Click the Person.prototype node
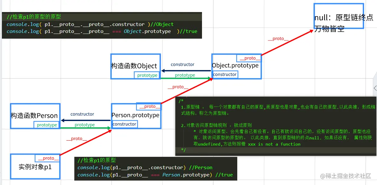 (x=136, y=115)
